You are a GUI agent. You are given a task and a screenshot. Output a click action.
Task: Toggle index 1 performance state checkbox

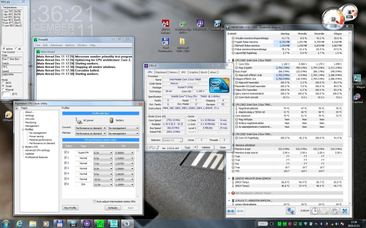[65, 157]
